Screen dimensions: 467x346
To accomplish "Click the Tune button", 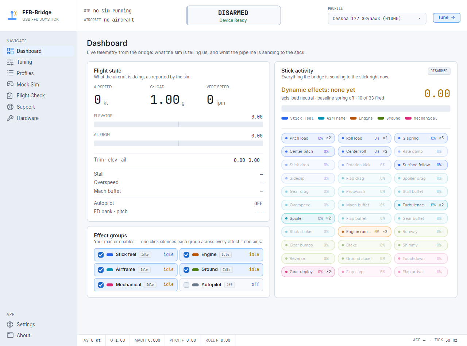I will tap(447, 18).
